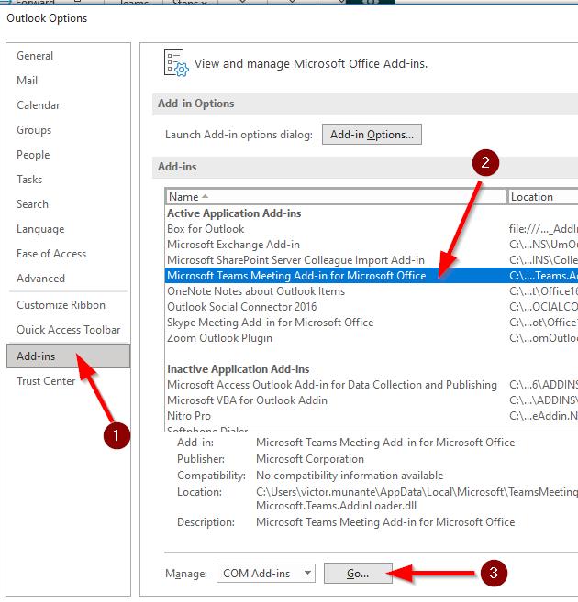This screenshot has height=602, width=578.
Task: Select the Zoom Outlook Plugin entry
Action: [x=219, y=338]
